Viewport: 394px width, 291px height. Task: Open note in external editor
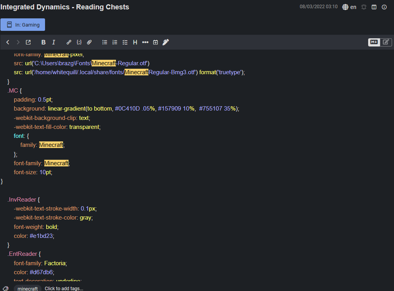point(28,42)
